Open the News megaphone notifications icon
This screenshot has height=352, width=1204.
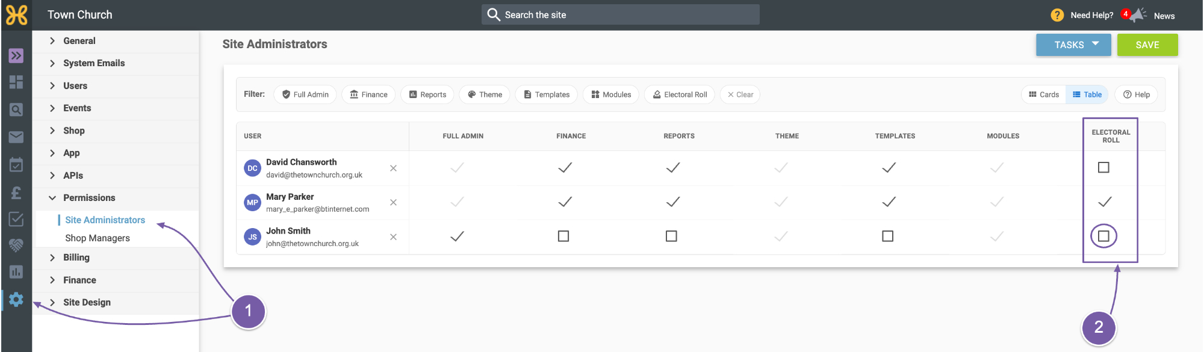coord(1135,15)
